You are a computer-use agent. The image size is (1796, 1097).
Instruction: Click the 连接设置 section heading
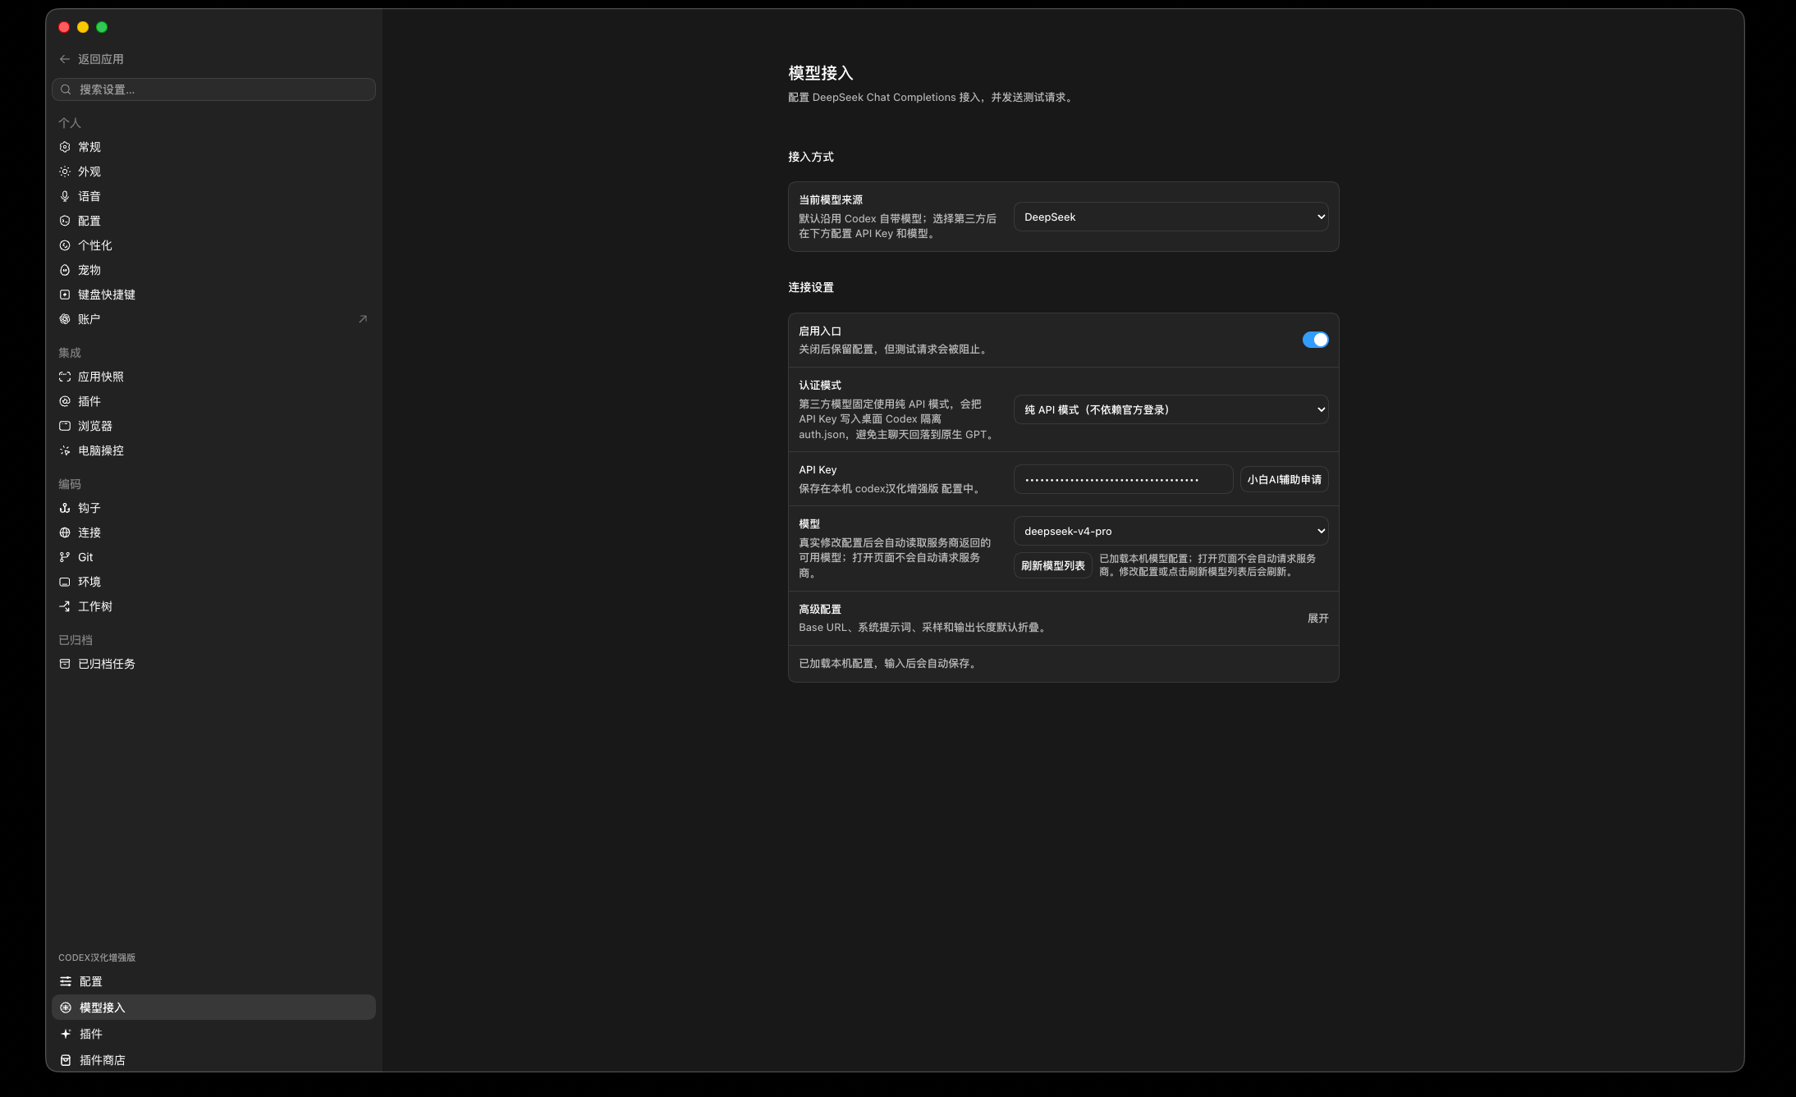click(811, 287)
